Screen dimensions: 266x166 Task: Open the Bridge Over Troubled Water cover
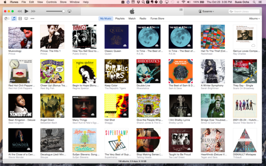(213, 106)
